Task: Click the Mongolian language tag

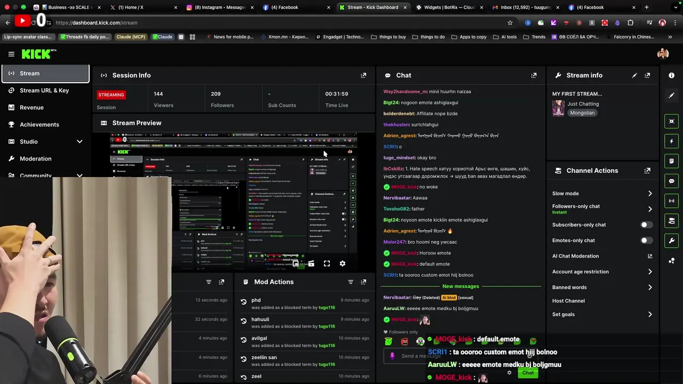Action: pyautogui.click(x=582, y=113)
